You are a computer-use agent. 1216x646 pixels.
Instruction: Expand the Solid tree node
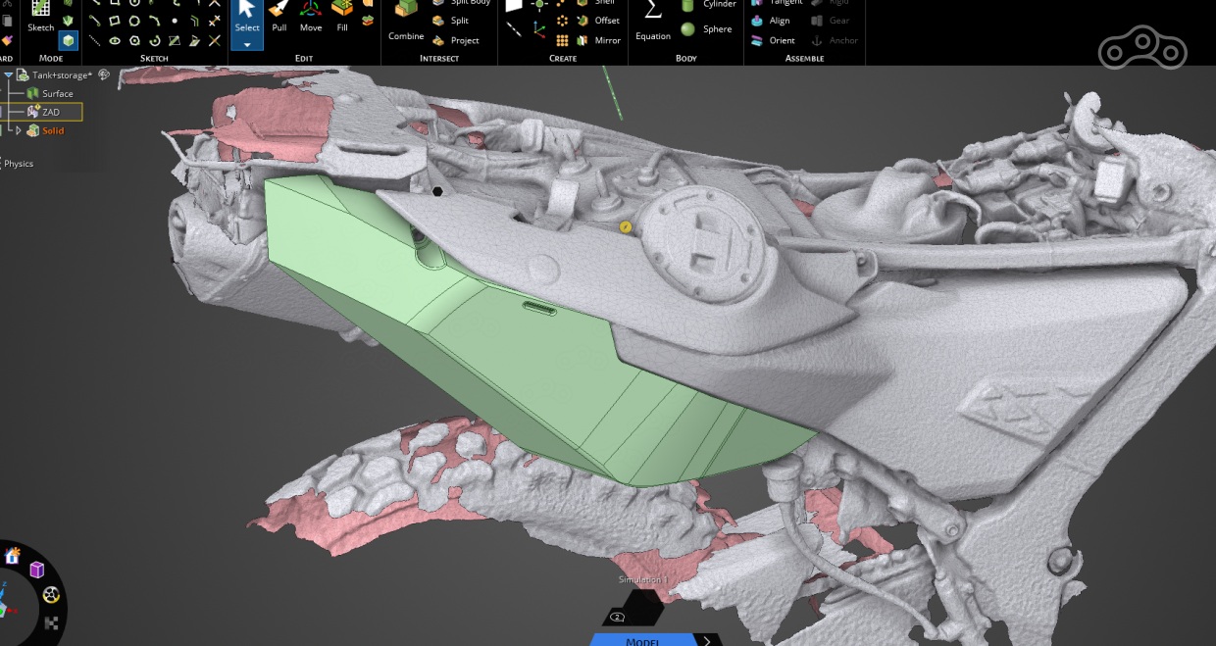click(18, 130)
